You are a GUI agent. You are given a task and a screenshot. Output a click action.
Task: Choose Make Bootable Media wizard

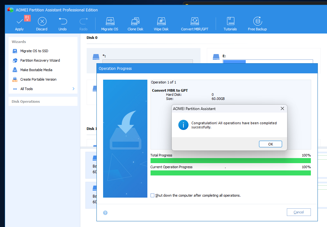tap(36, 70)
